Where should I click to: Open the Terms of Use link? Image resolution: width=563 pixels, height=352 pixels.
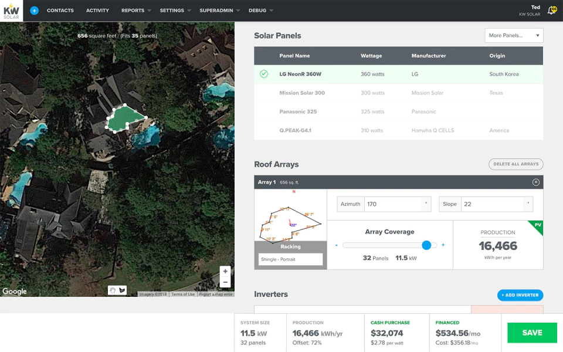[183, 294]
